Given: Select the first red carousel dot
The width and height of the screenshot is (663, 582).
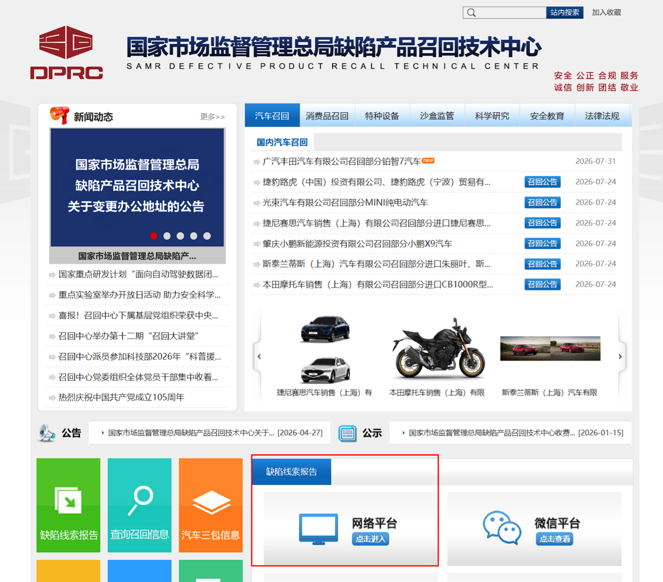Looking at the screenshot, I should pos(154,236).
